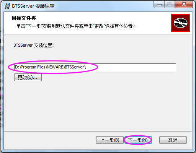Minimize the BTSServer installer window

[159, 5]
